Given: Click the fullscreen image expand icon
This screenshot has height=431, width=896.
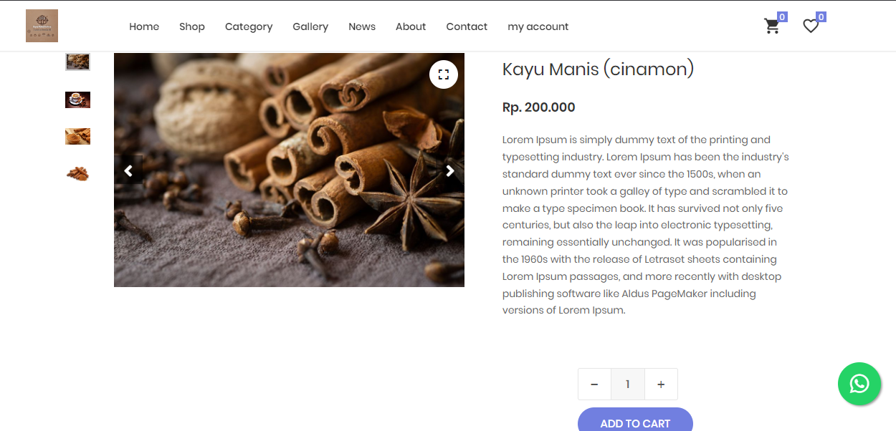Looking at the screenshot, I should pyautogui.click(x=444, y=74).
